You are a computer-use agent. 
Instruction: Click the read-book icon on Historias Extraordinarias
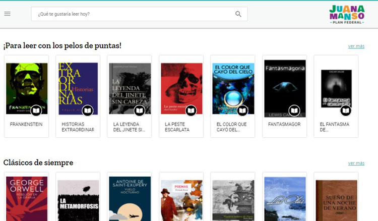pos(88,111)
